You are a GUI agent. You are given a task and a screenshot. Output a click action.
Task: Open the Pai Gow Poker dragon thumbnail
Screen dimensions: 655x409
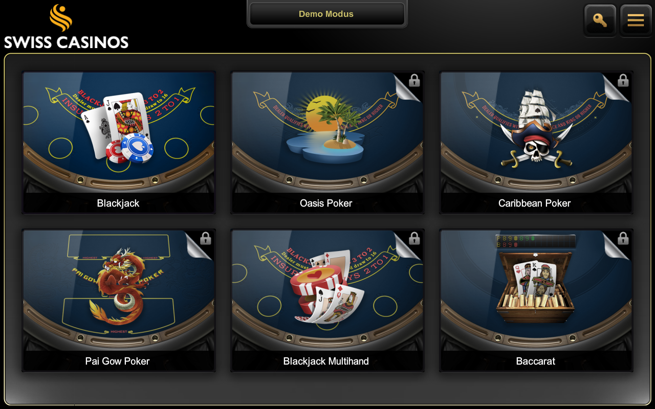click(119, 290)
